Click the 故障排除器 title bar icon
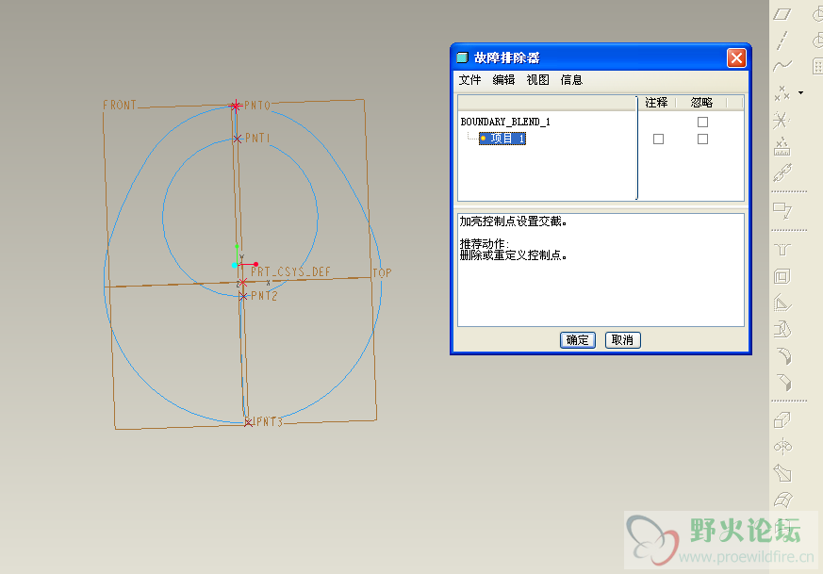823x574 pixels. [463, 57]
